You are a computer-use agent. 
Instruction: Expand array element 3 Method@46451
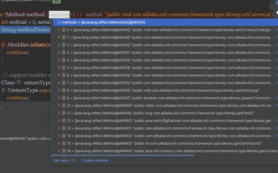(59, 53)
